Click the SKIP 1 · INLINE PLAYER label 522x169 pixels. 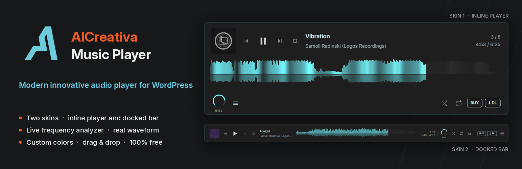479,16
